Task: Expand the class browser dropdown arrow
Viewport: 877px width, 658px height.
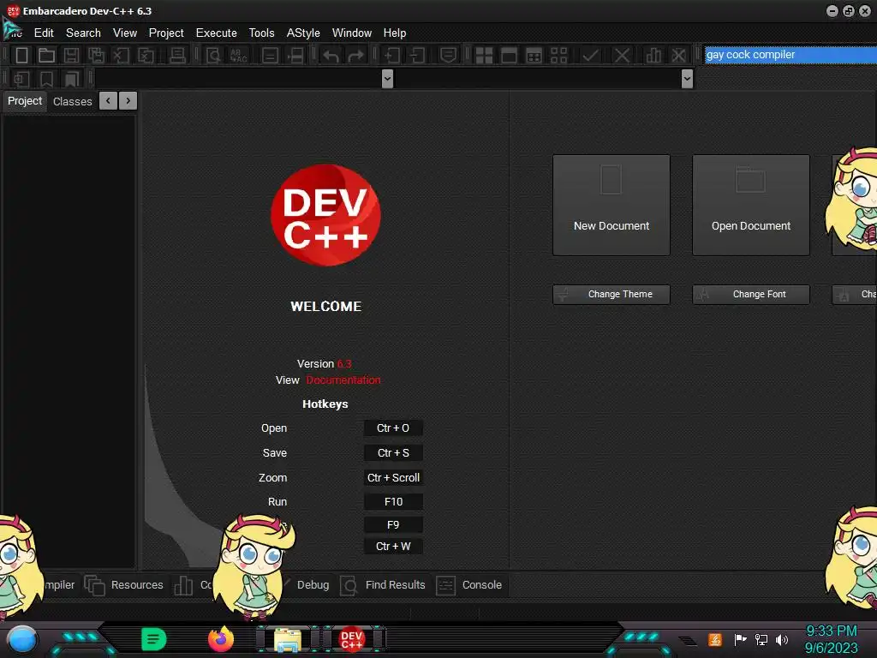Action: pyautogui.click(x=387, y=79)
